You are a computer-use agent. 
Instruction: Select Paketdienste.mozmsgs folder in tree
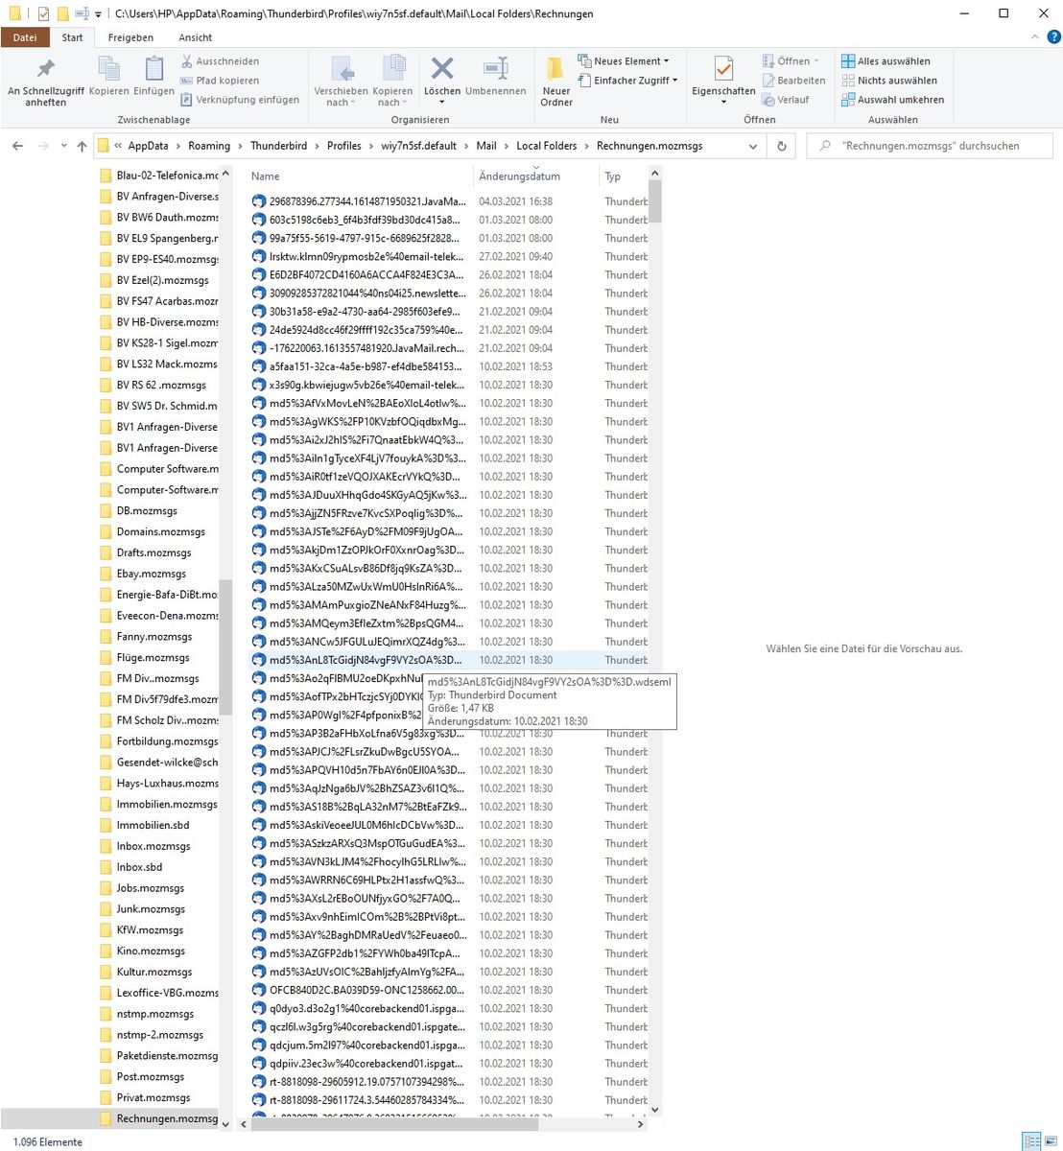(x=158, y=1056)
